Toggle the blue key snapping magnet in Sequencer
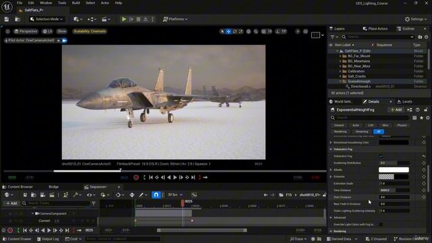The image size is (432, 243). tap(156, 195)
